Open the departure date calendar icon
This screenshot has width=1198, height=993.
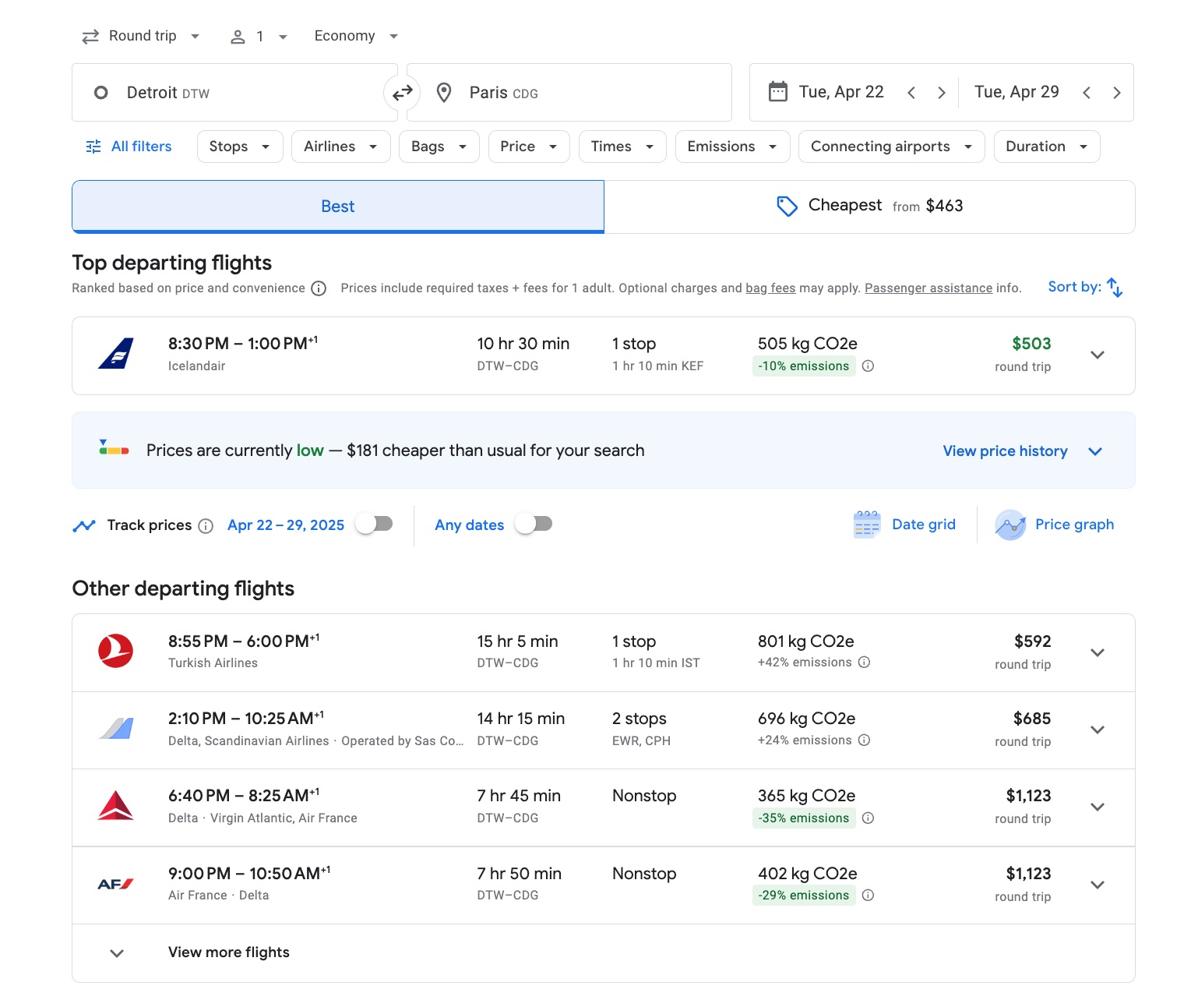(x=777, y=91)
